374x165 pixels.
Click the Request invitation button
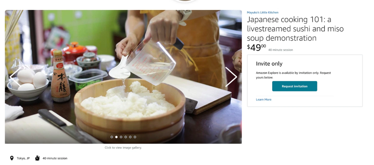[294, 86]
